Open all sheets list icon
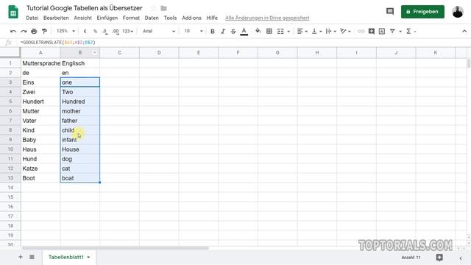Screen dimensions: 471x265 tap(32, 257)
